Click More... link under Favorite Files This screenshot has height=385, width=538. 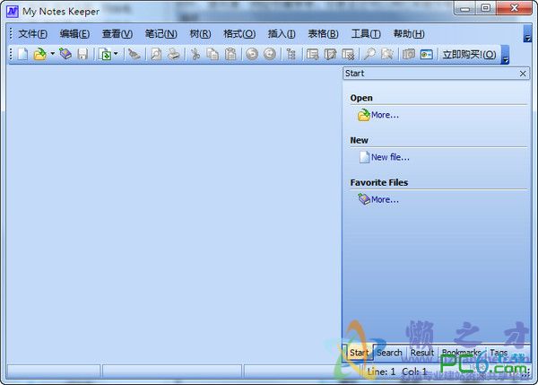coord(385,199)
